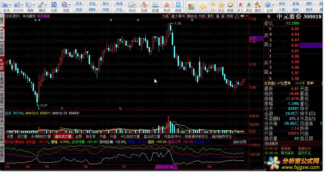
Task: Expand the F10/F9 dropdown arrow
Action: point(22,4)
